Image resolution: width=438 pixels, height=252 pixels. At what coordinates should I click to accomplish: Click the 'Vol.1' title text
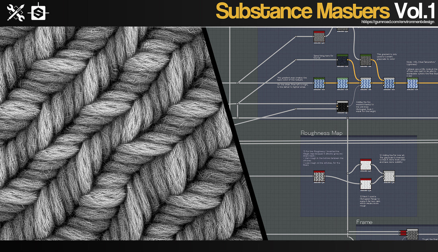tap(415, 10)
